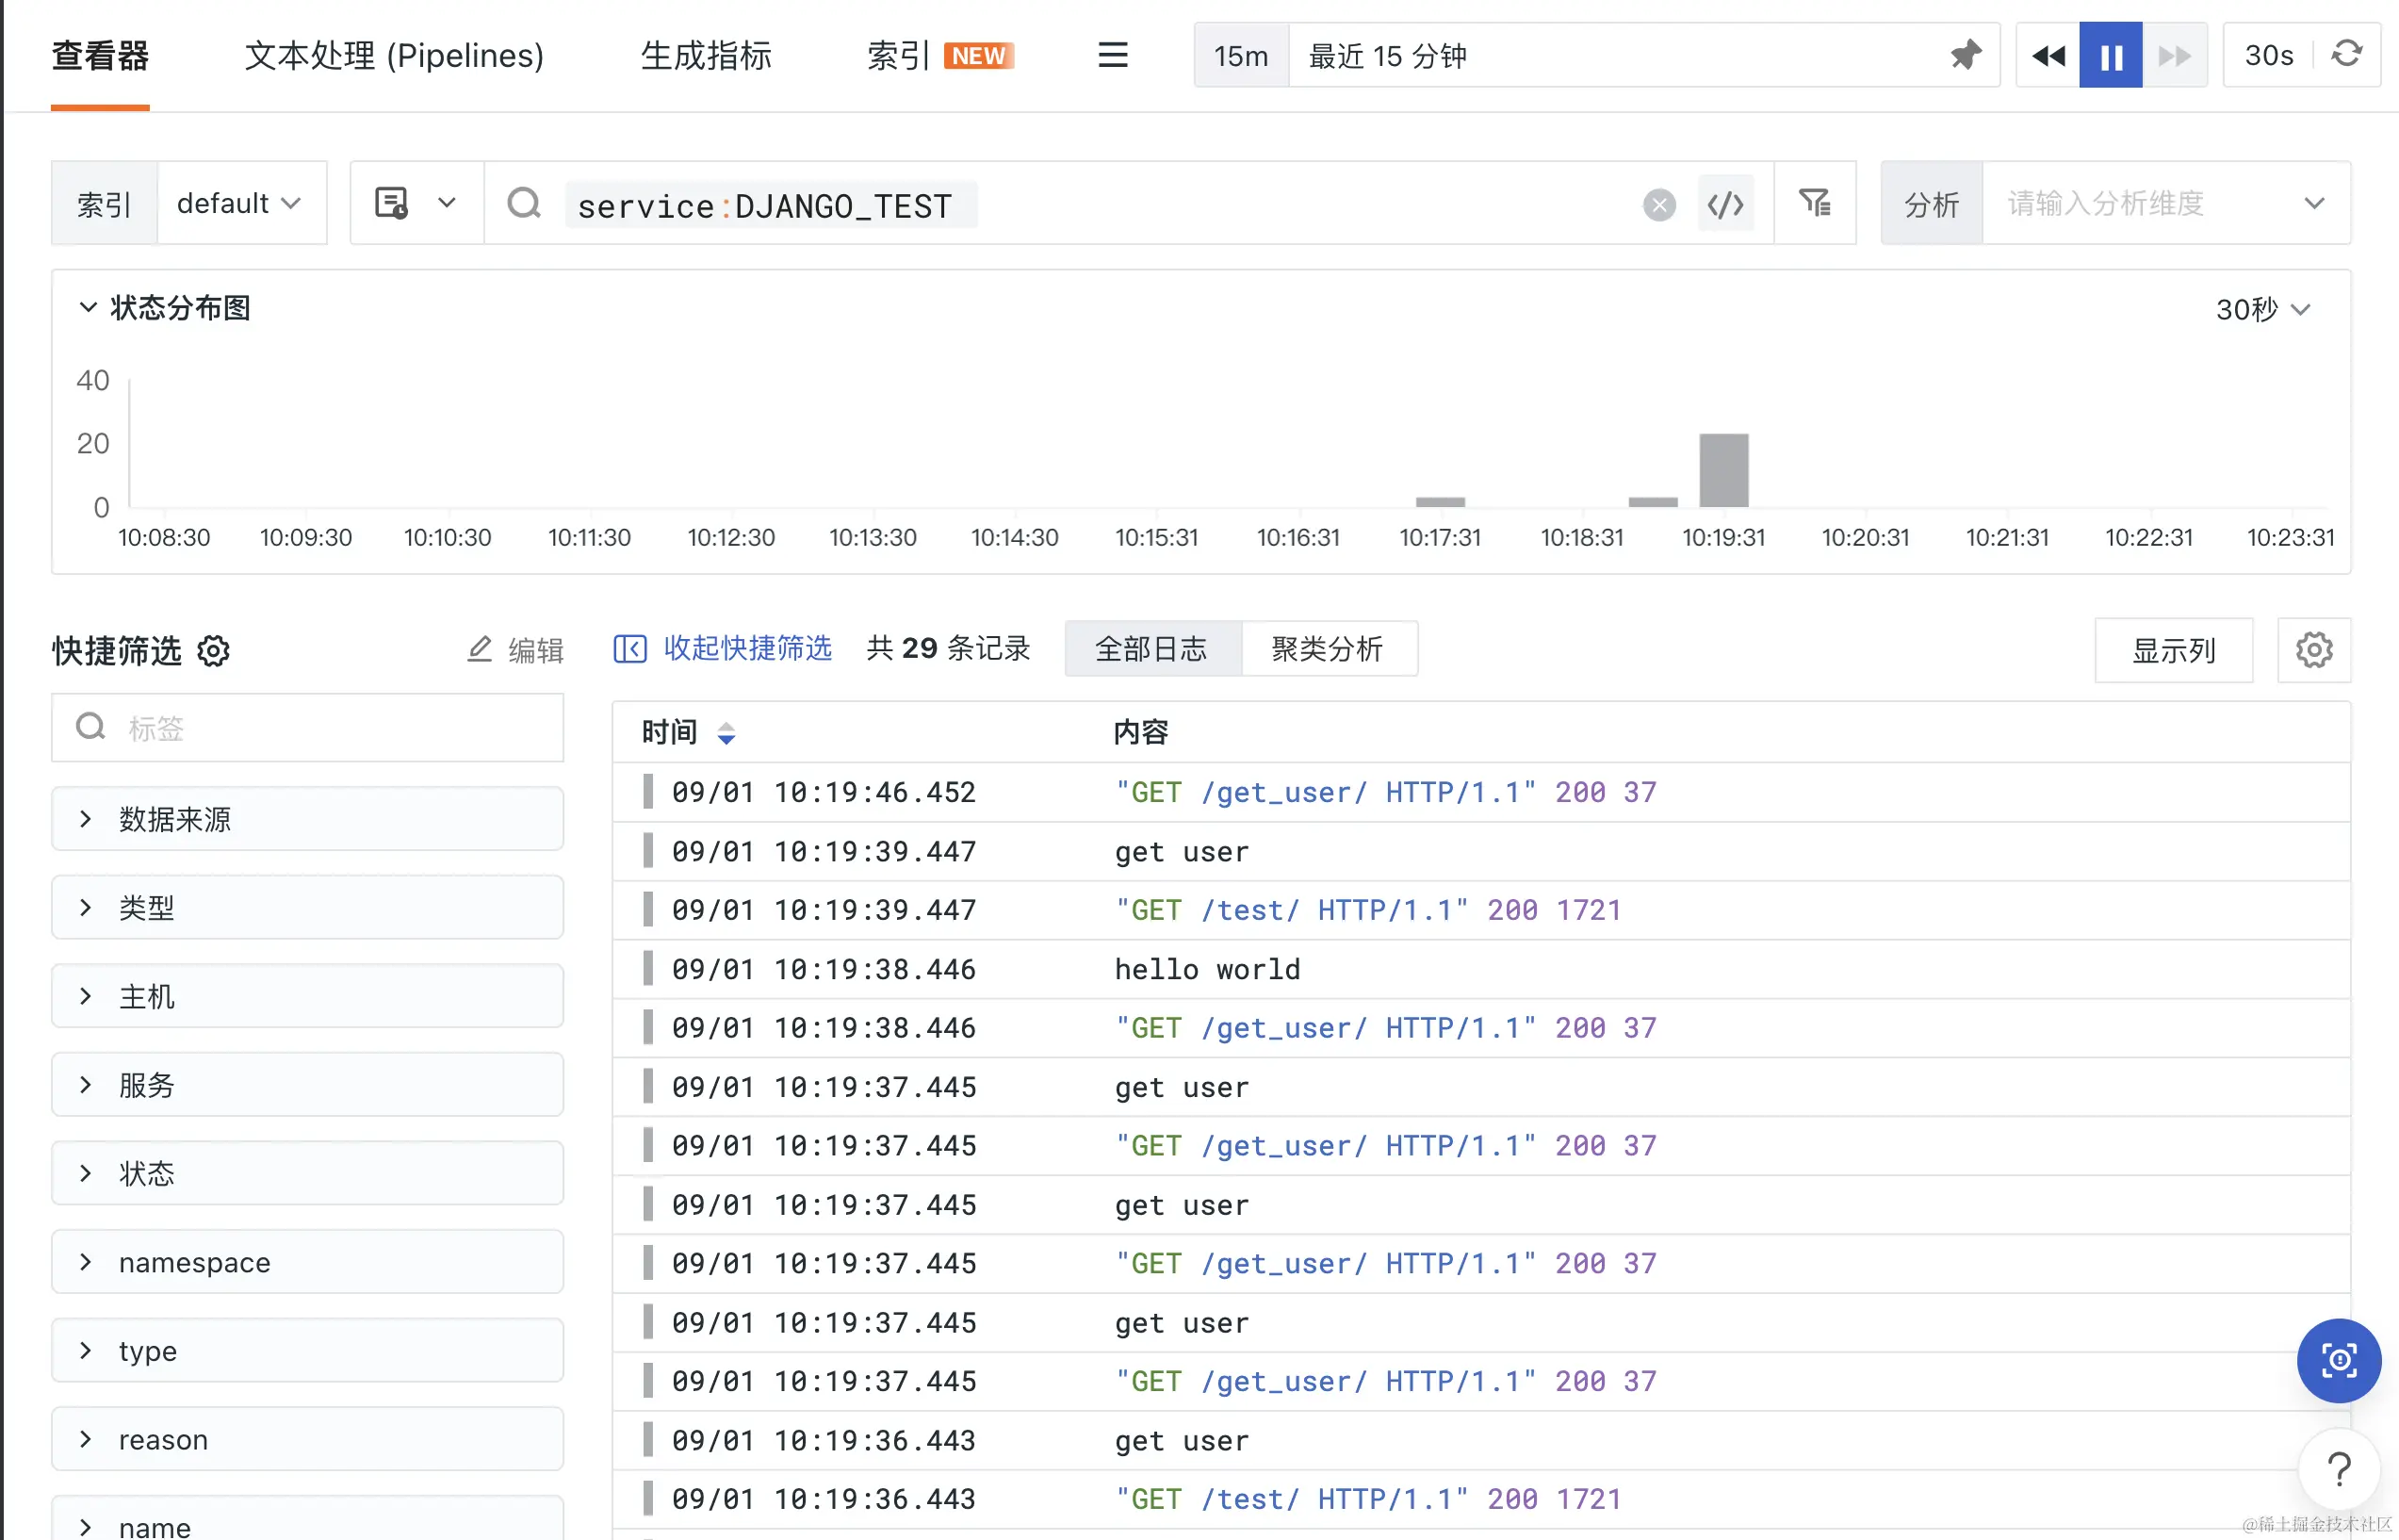Viewport: 2399px width, 1540px height.
Task: Click the 15m time shortcut
Action: click(x=1240, y=55)
